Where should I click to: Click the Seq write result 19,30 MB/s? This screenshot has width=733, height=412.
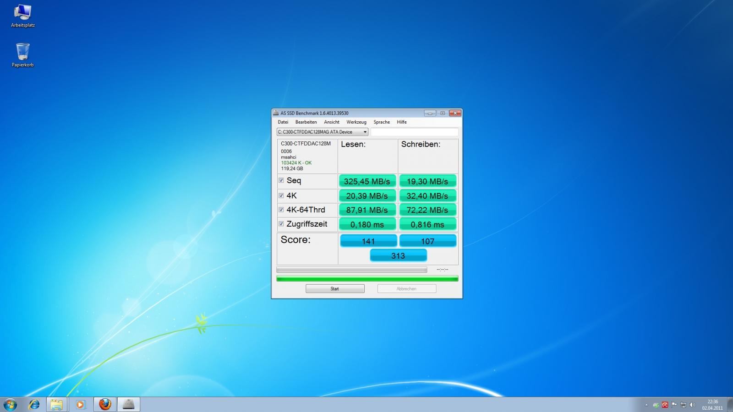(x=427, y=181)
